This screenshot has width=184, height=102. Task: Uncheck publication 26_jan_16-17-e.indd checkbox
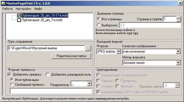pyautogui.click(x=19, y=15)
